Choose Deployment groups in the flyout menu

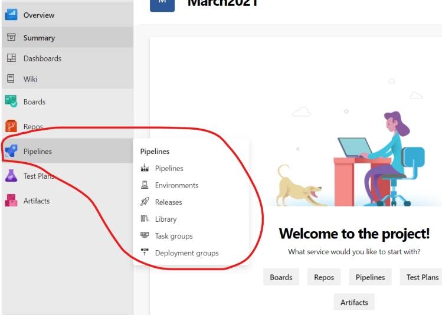click(x=186, y=252)
